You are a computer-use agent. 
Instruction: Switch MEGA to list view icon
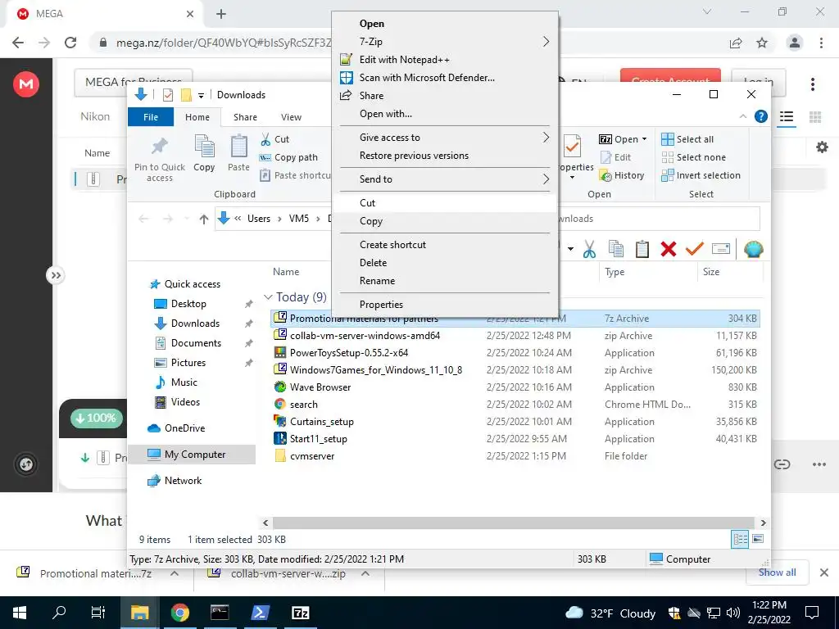[x=786, y=116]
